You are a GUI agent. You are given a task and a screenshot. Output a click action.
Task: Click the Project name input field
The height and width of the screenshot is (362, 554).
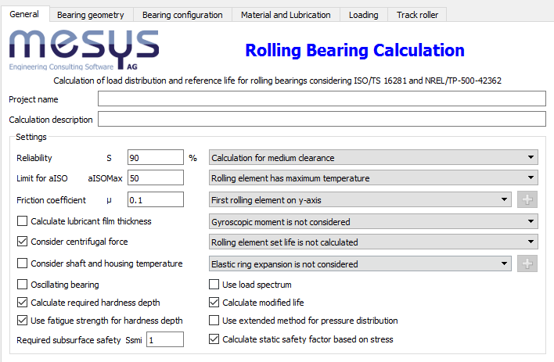click(321, 99)
